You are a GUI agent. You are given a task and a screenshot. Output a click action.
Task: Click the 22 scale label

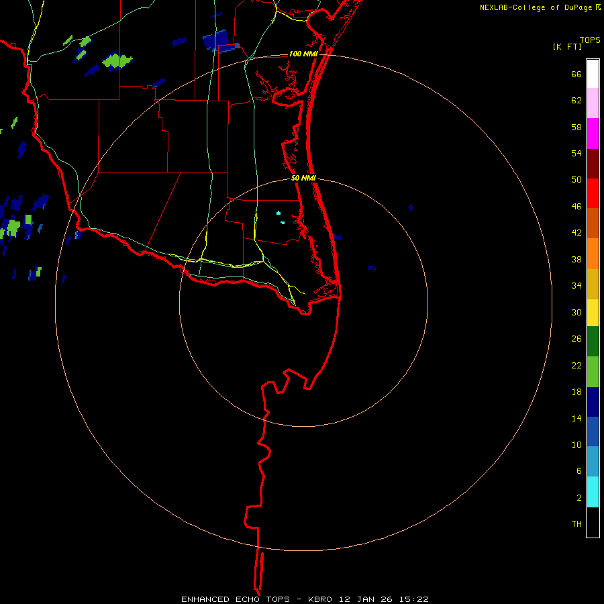click(576, 365)
